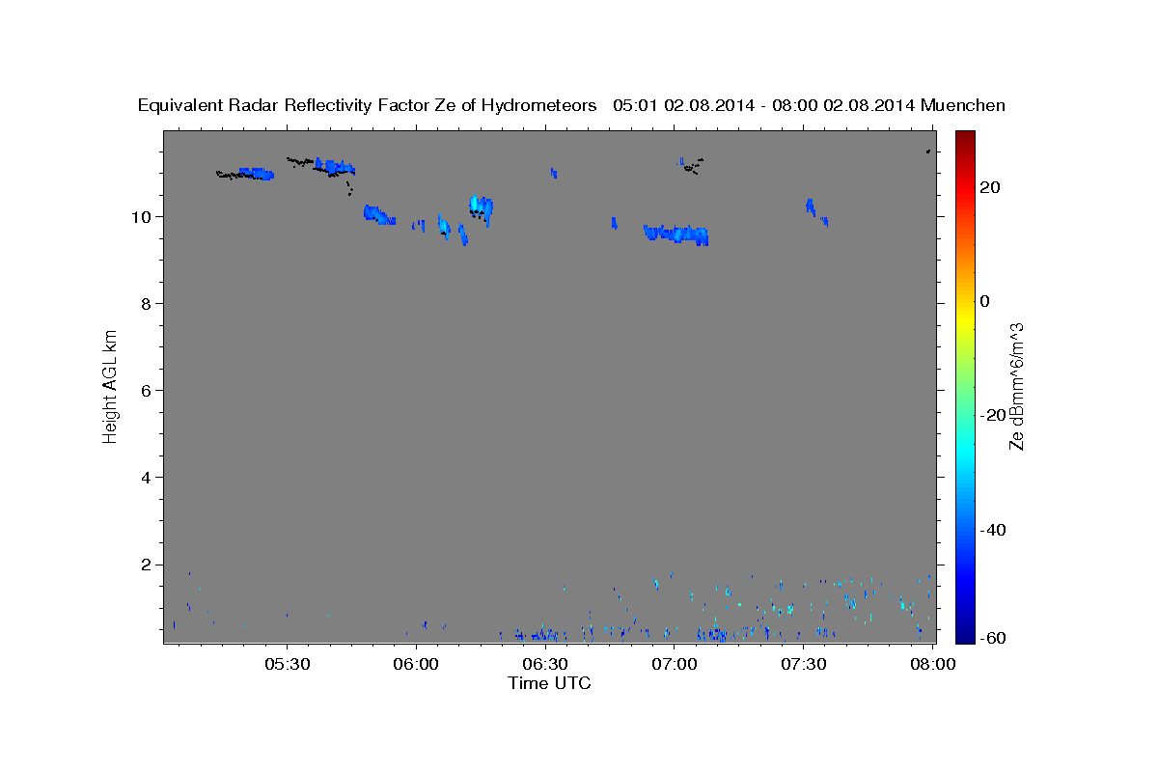
Task: Click the 06:30 time tick label
Action: [x=545, y=664]
